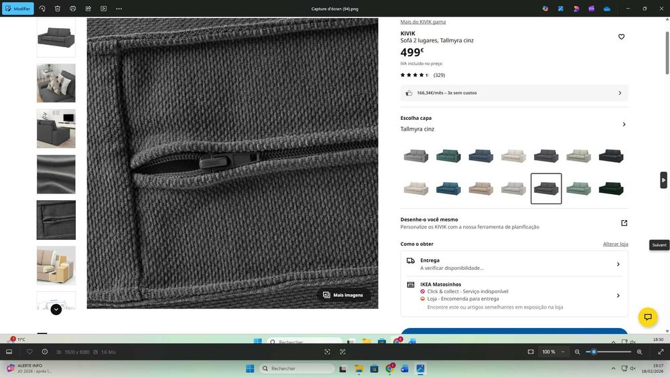Rotate the image with the rotate icon
Screen dimensions: 670x377
point(42,9)
